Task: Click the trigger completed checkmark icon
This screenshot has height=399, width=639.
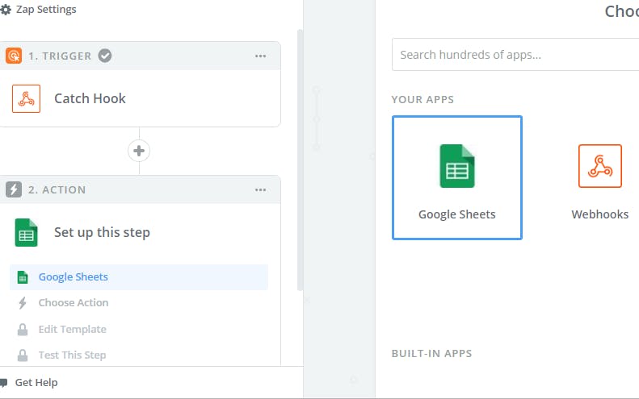Action: click(x=105, y=56)
